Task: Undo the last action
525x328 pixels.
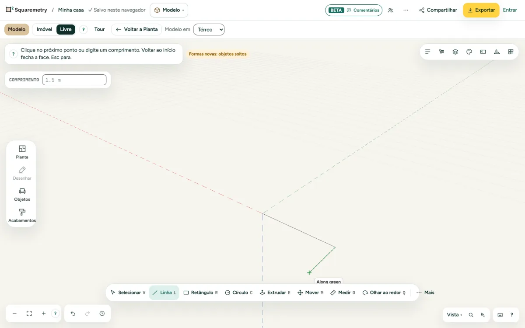Action: click(x=73, y=314)
